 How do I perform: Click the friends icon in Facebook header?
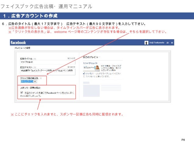(168, 43)
